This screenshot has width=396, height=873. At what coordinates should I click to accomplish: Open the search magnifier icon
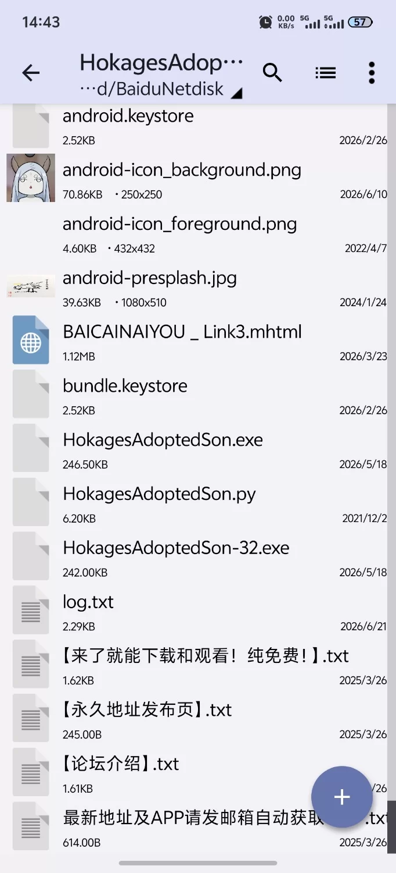tap(272, 73)
